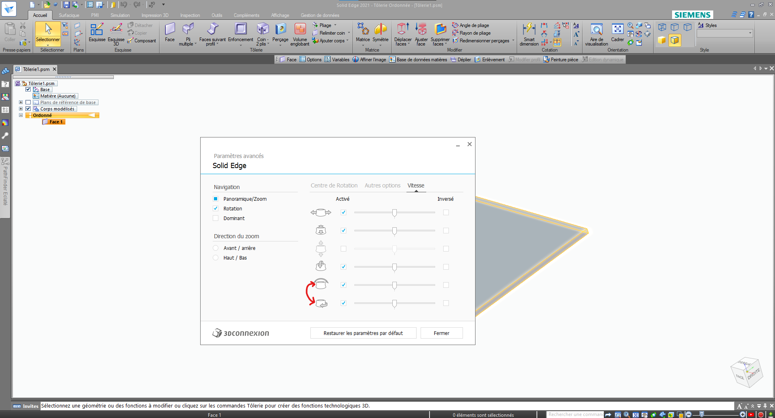Switch to Autres options tab
This screenshot has height=418, width=775.
382,185
